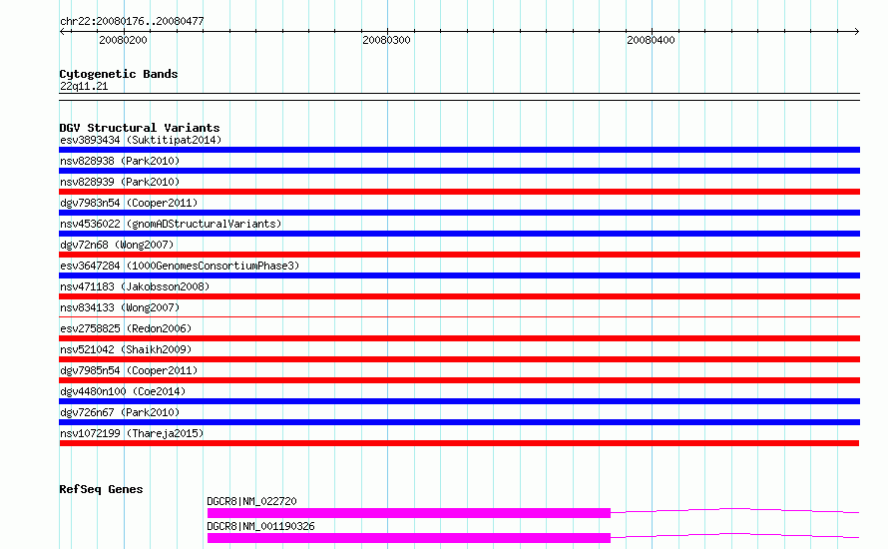Viewport: 888px width, 549px height.
Task: Click the nsv834133 (Wong2007) label
Action: [x=120, y=307]
